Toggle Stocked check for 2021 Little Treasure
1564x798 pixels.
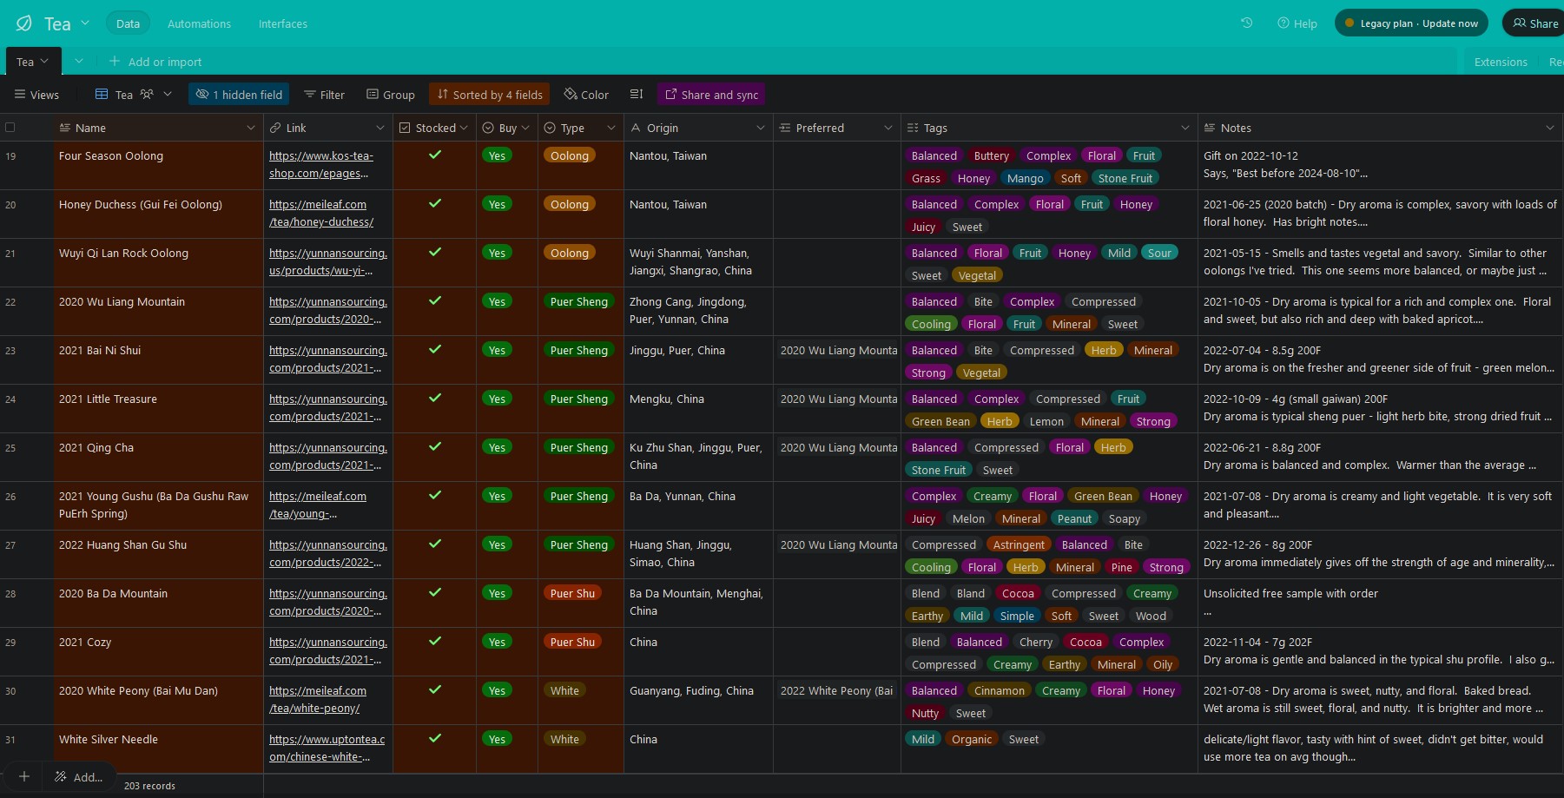click(435, 398)
